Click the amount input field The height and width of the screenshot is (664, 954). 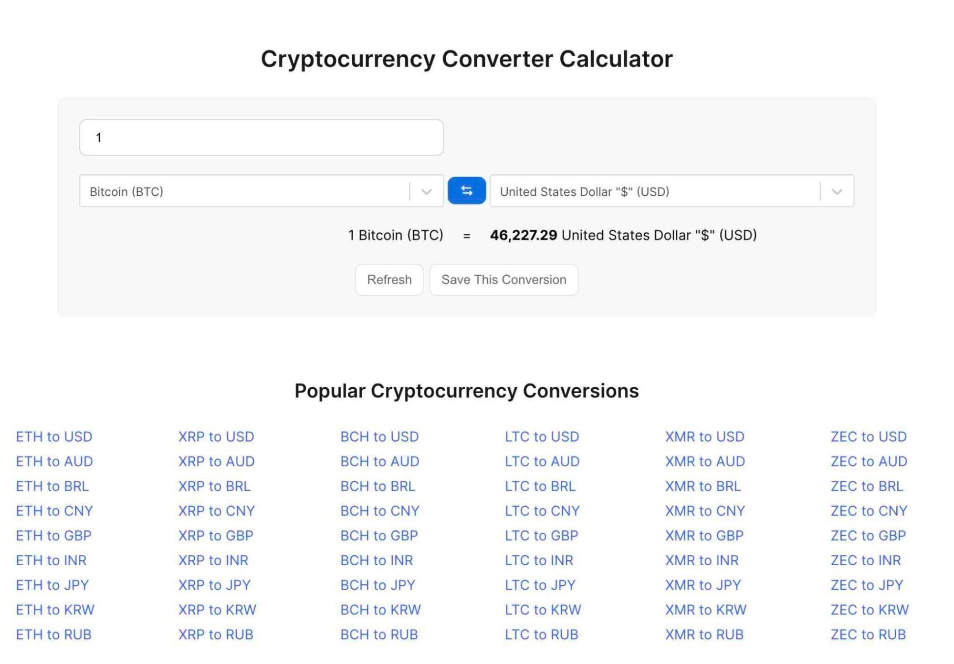(x=262, y=137)
